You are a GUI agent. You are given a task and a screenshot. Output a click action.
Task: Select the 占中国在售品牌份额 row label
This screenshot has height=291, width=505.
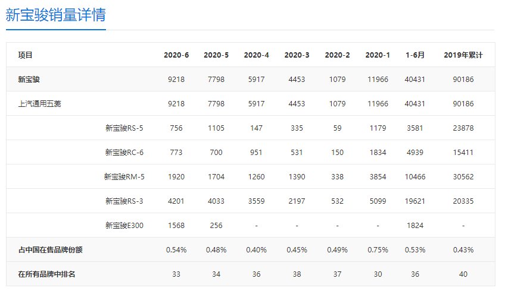coord(50,249)
